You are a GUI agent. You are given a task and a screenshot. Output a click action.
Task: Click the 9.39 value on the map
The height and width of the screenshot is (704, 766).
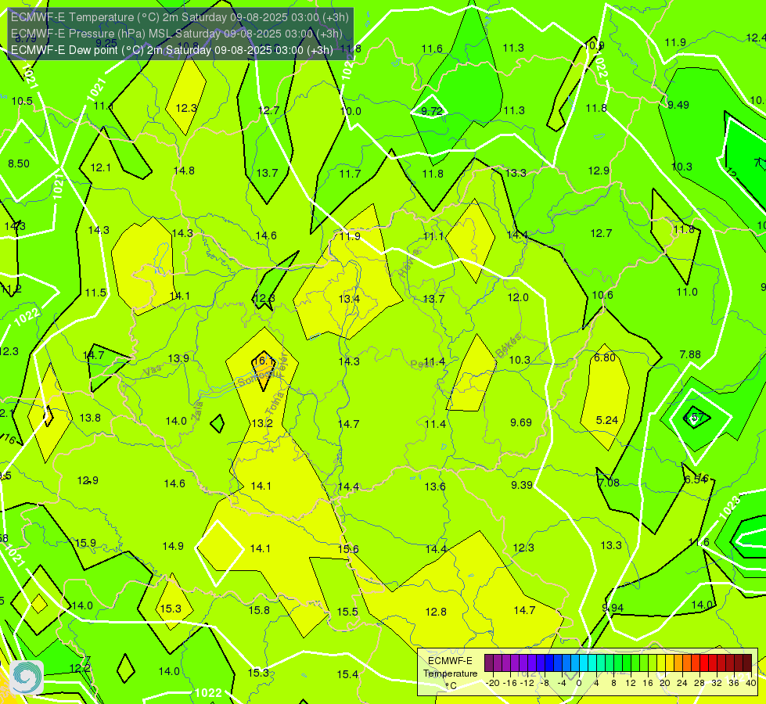[x=522, y=485]
